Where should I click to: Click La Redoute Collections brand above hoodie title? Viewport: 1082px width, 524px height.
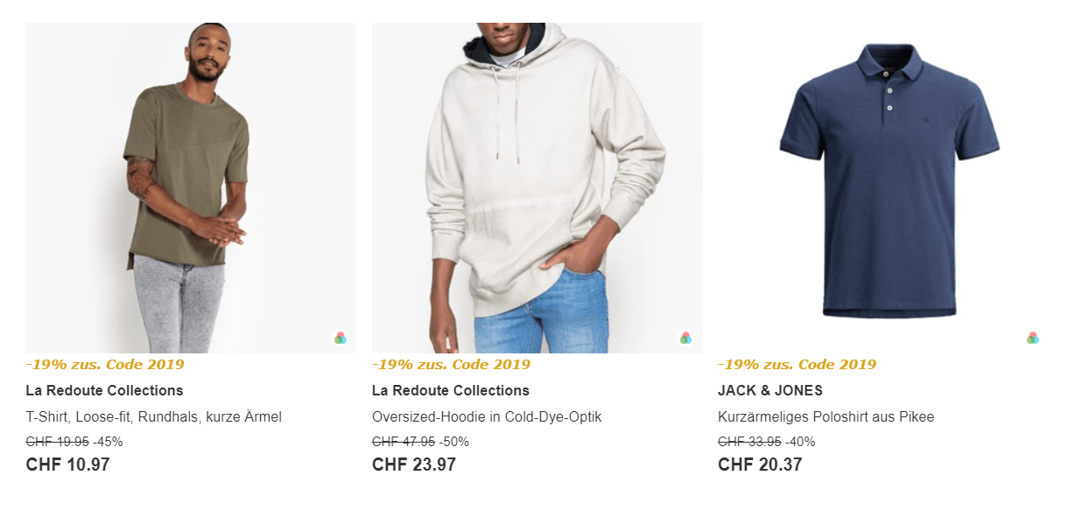click(x=451, y=390)
